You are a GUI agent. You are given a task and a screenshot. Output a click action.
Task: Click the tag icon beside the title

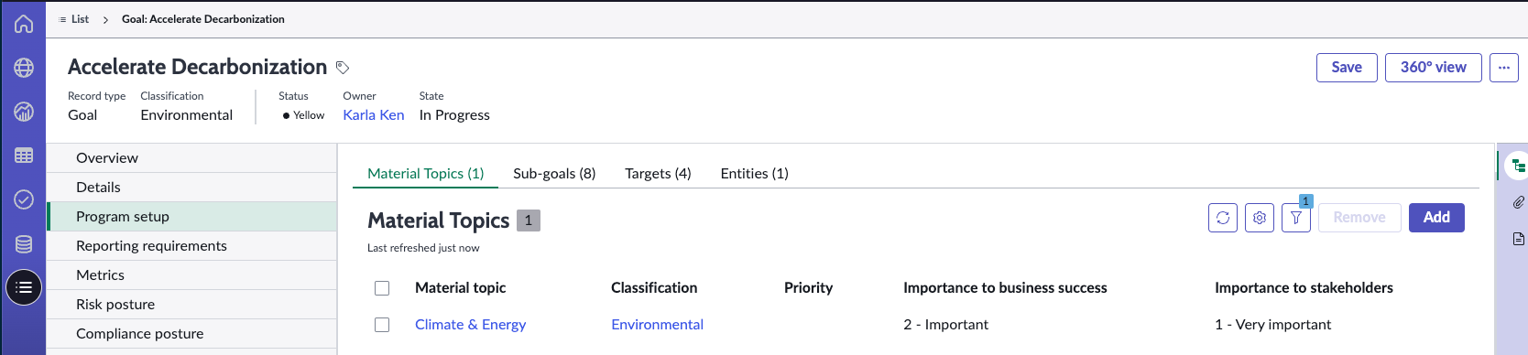click(x=343, y=68)
